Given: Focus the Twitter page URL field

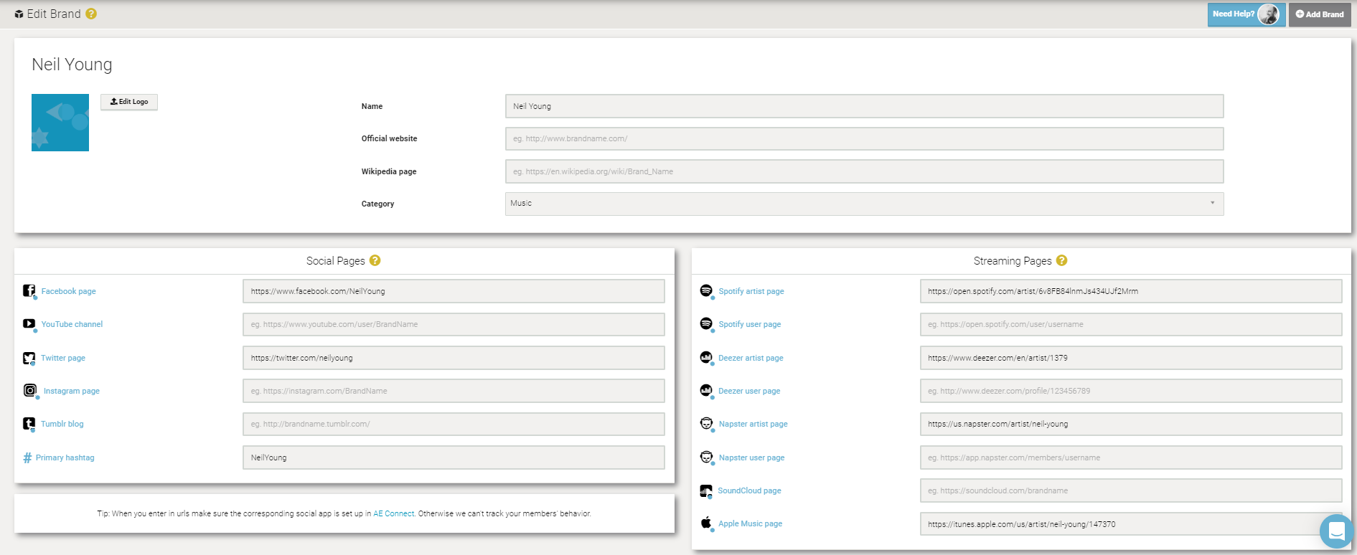Looking at the screenshot, I should coord(454,358).
